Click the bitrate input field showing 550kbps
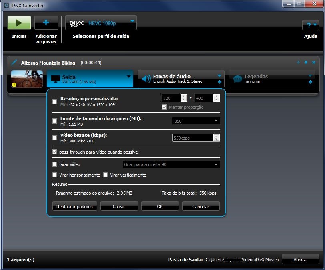The image size is (325, 270). click(193, 138)
